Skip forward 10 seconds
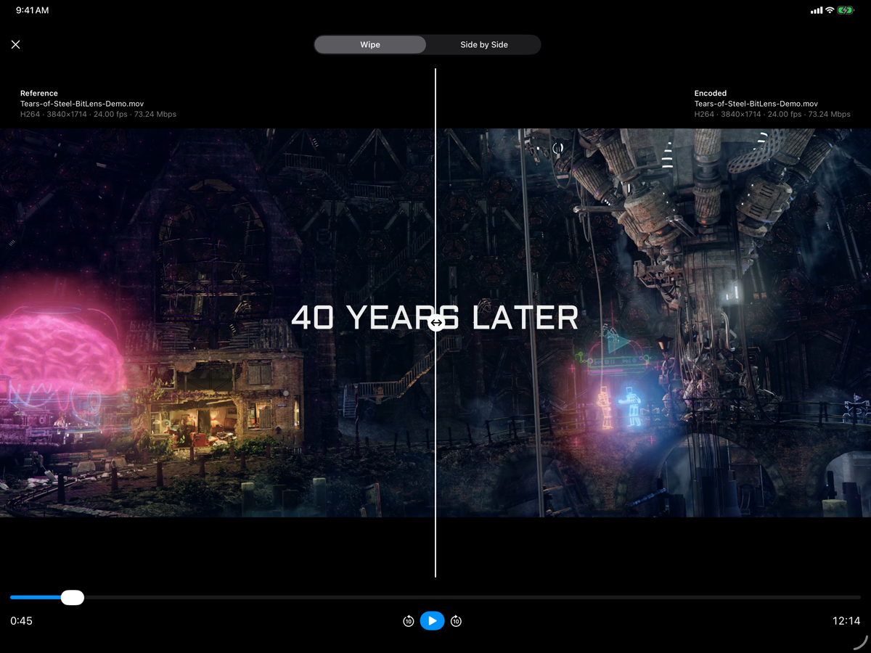 [456, 621]
